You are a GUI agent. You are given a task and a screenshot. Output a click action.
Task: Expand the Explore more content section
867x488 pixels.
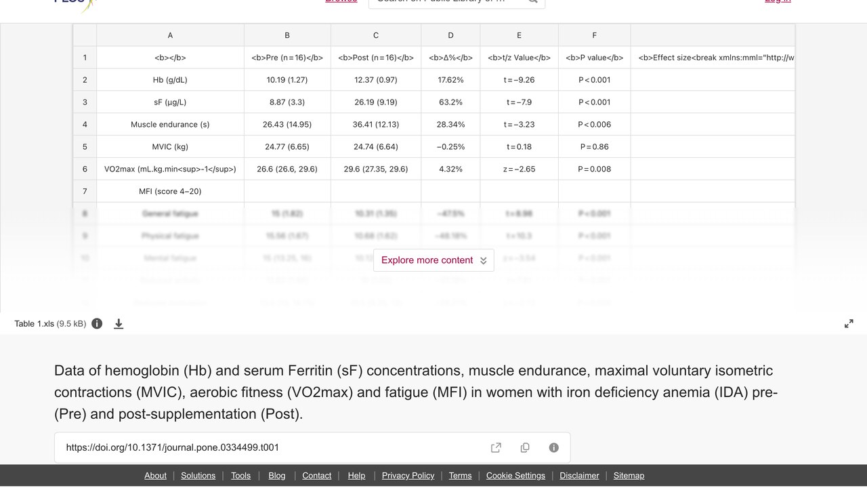(x=433, y=260)
